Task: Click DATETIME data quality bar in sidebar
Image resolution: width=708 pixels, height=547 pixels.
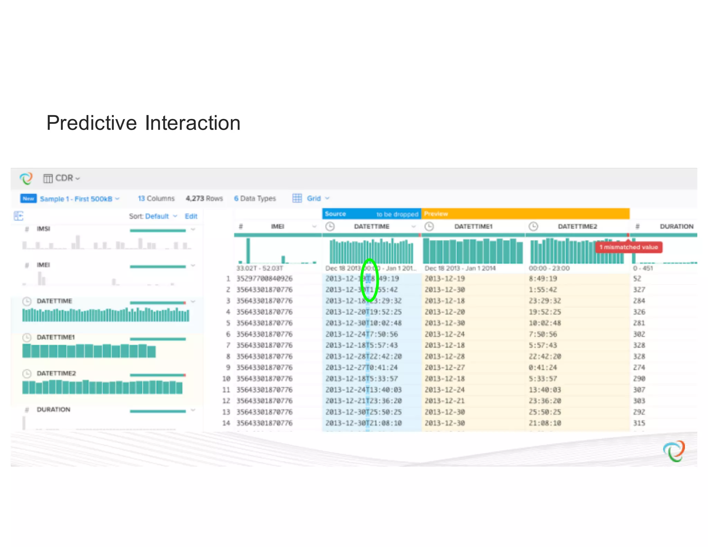Action: (158, 303)
